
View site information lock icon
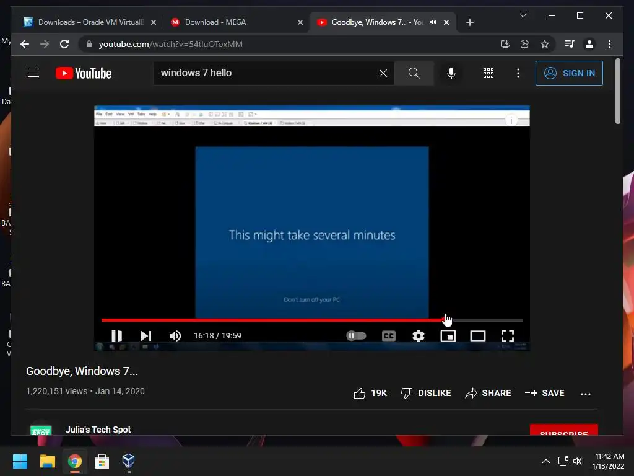(89, 44)
